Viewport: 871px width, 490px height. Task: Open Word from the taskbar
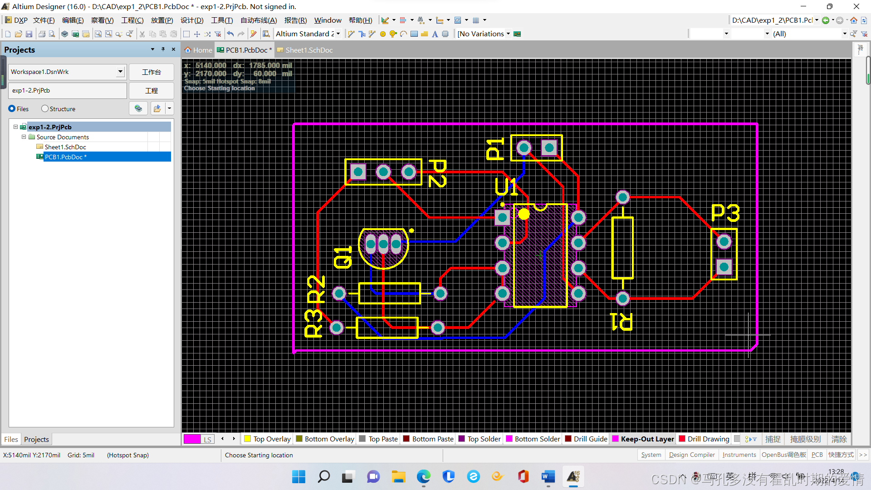point(548,477)
